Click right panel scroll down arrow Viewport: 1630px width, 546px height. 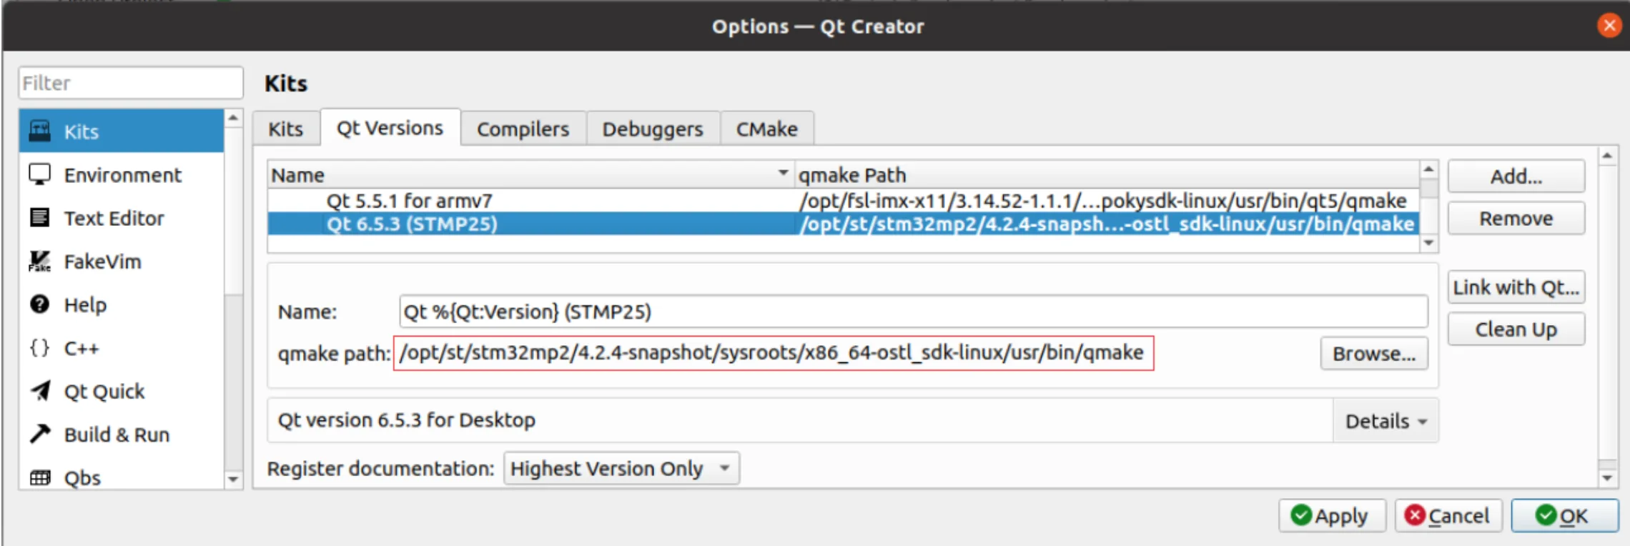click(1607, 477)
